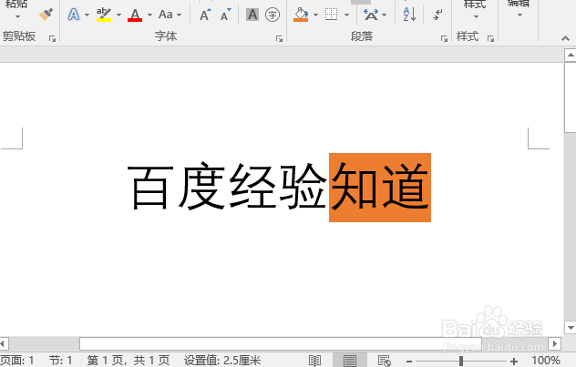Switch to Read Mode view icon
The image size is (576, 367).
coord(314,361)
